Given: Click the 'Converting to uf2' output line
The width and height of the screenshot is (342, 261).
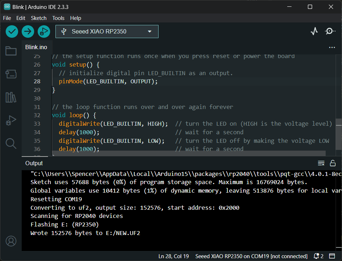Looking at the screenshot, I should click(135, 208).
